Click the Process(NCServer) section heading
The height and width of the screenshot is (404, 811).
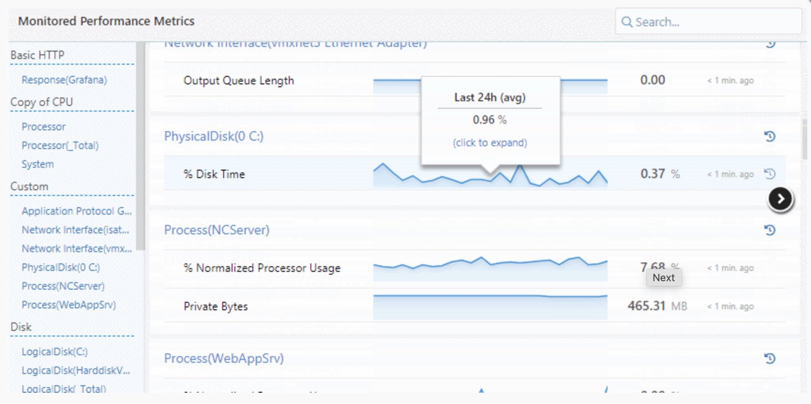tap(217, 230)
